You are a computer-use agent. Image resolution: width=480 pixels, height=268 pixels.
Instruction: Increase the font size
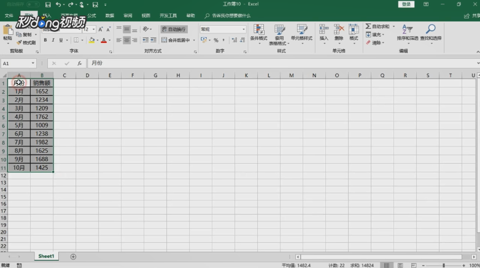pos(101,29)
